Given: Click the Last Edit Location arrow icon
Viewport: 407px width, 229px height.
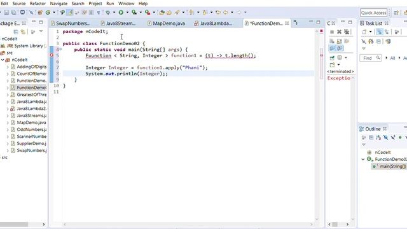Looking at the screenshot, I should pos(218,12).
